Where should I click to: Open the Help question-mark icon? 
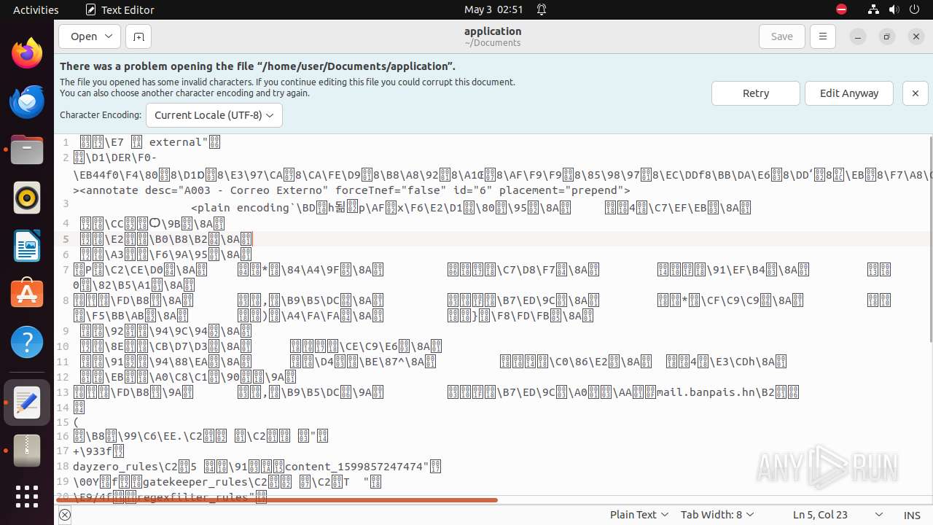click(27, 342)
